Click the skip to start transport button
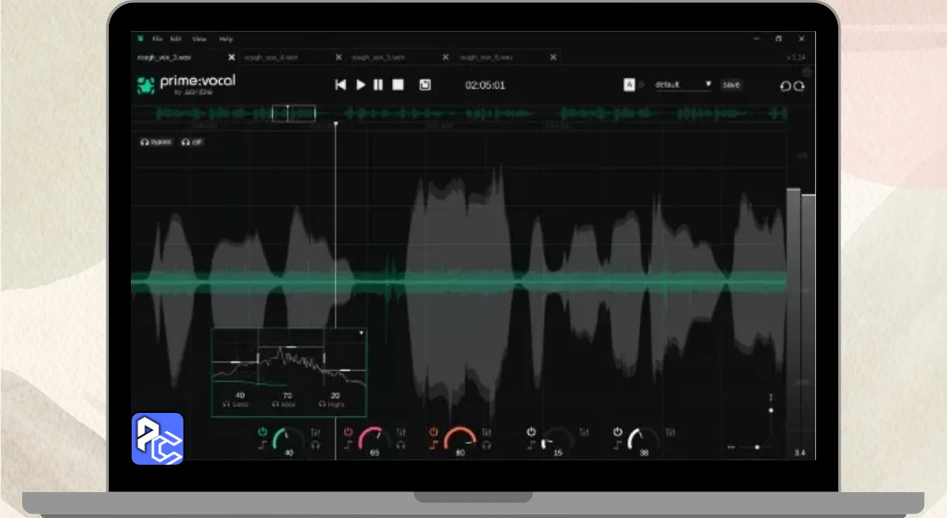 [340, 85]
